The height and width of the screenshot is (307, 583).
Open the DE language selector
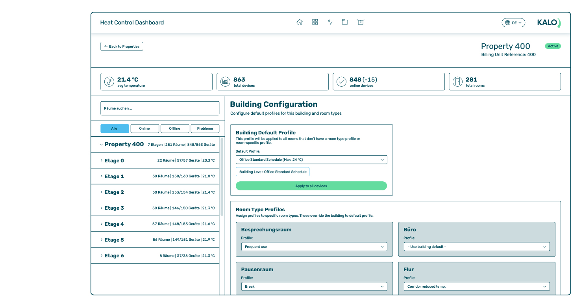click(513, 23)
